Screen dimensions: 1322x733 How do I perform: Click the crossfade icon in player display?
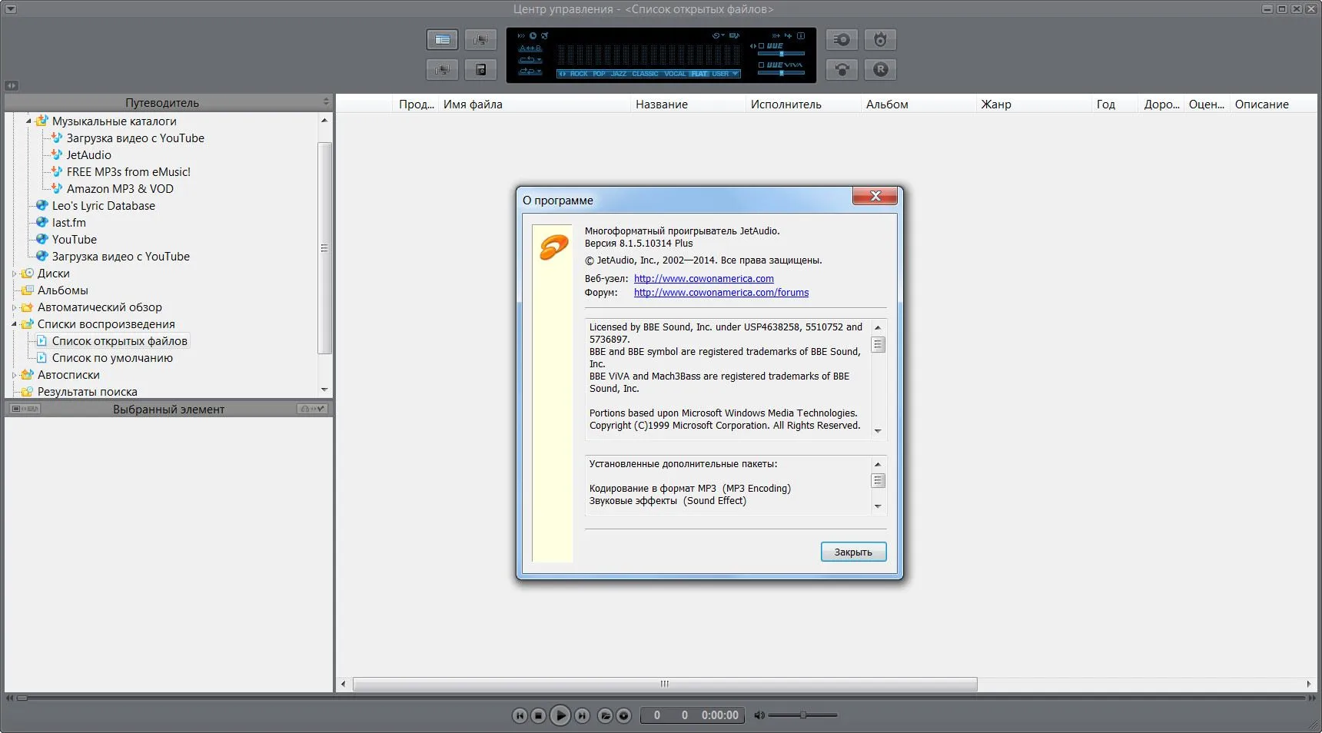(x=776, y=35)
